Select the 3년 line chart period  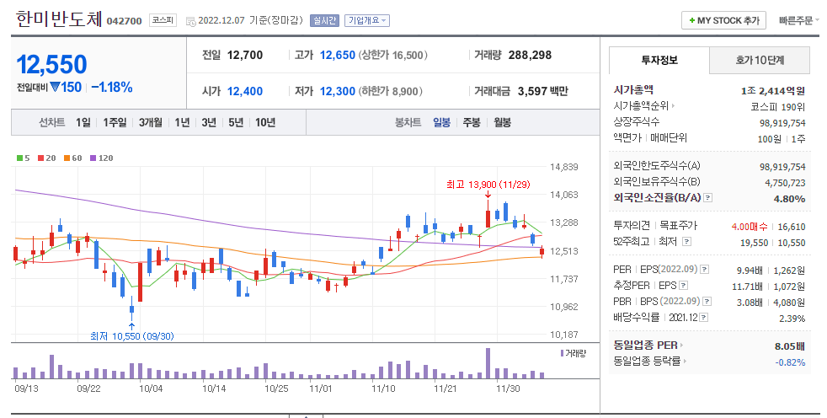(x=209, y=122)
